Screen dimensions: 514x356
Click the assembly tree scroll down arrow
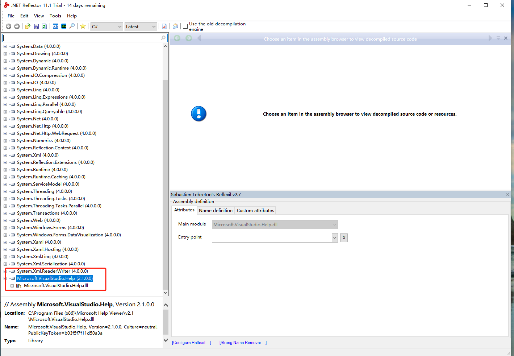click(x=166, y=293)
